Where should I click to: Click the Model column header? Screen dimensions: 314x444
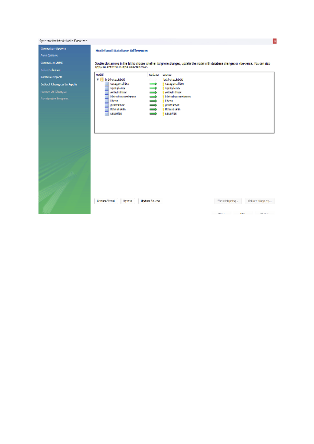pos(99,75)
